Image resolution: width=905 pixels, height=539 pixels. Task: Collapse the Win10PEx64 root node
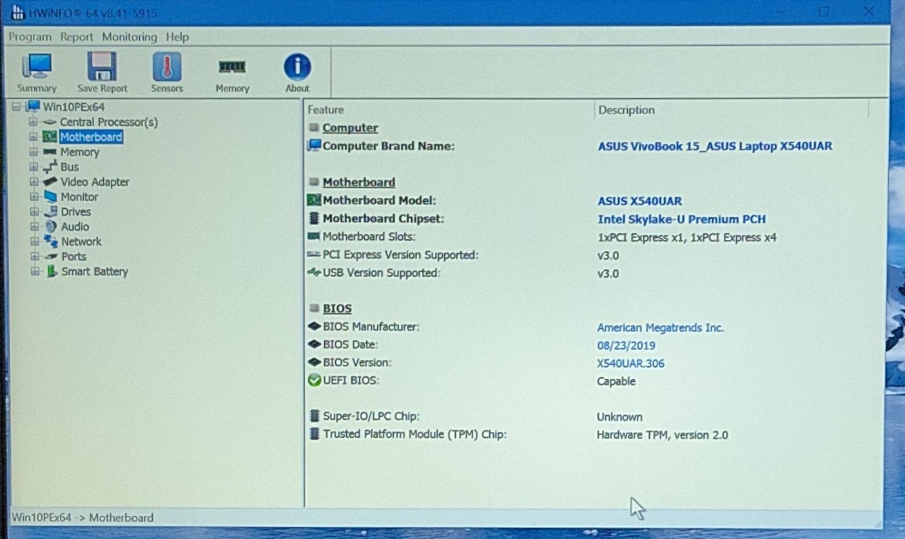tap(16, 107)
